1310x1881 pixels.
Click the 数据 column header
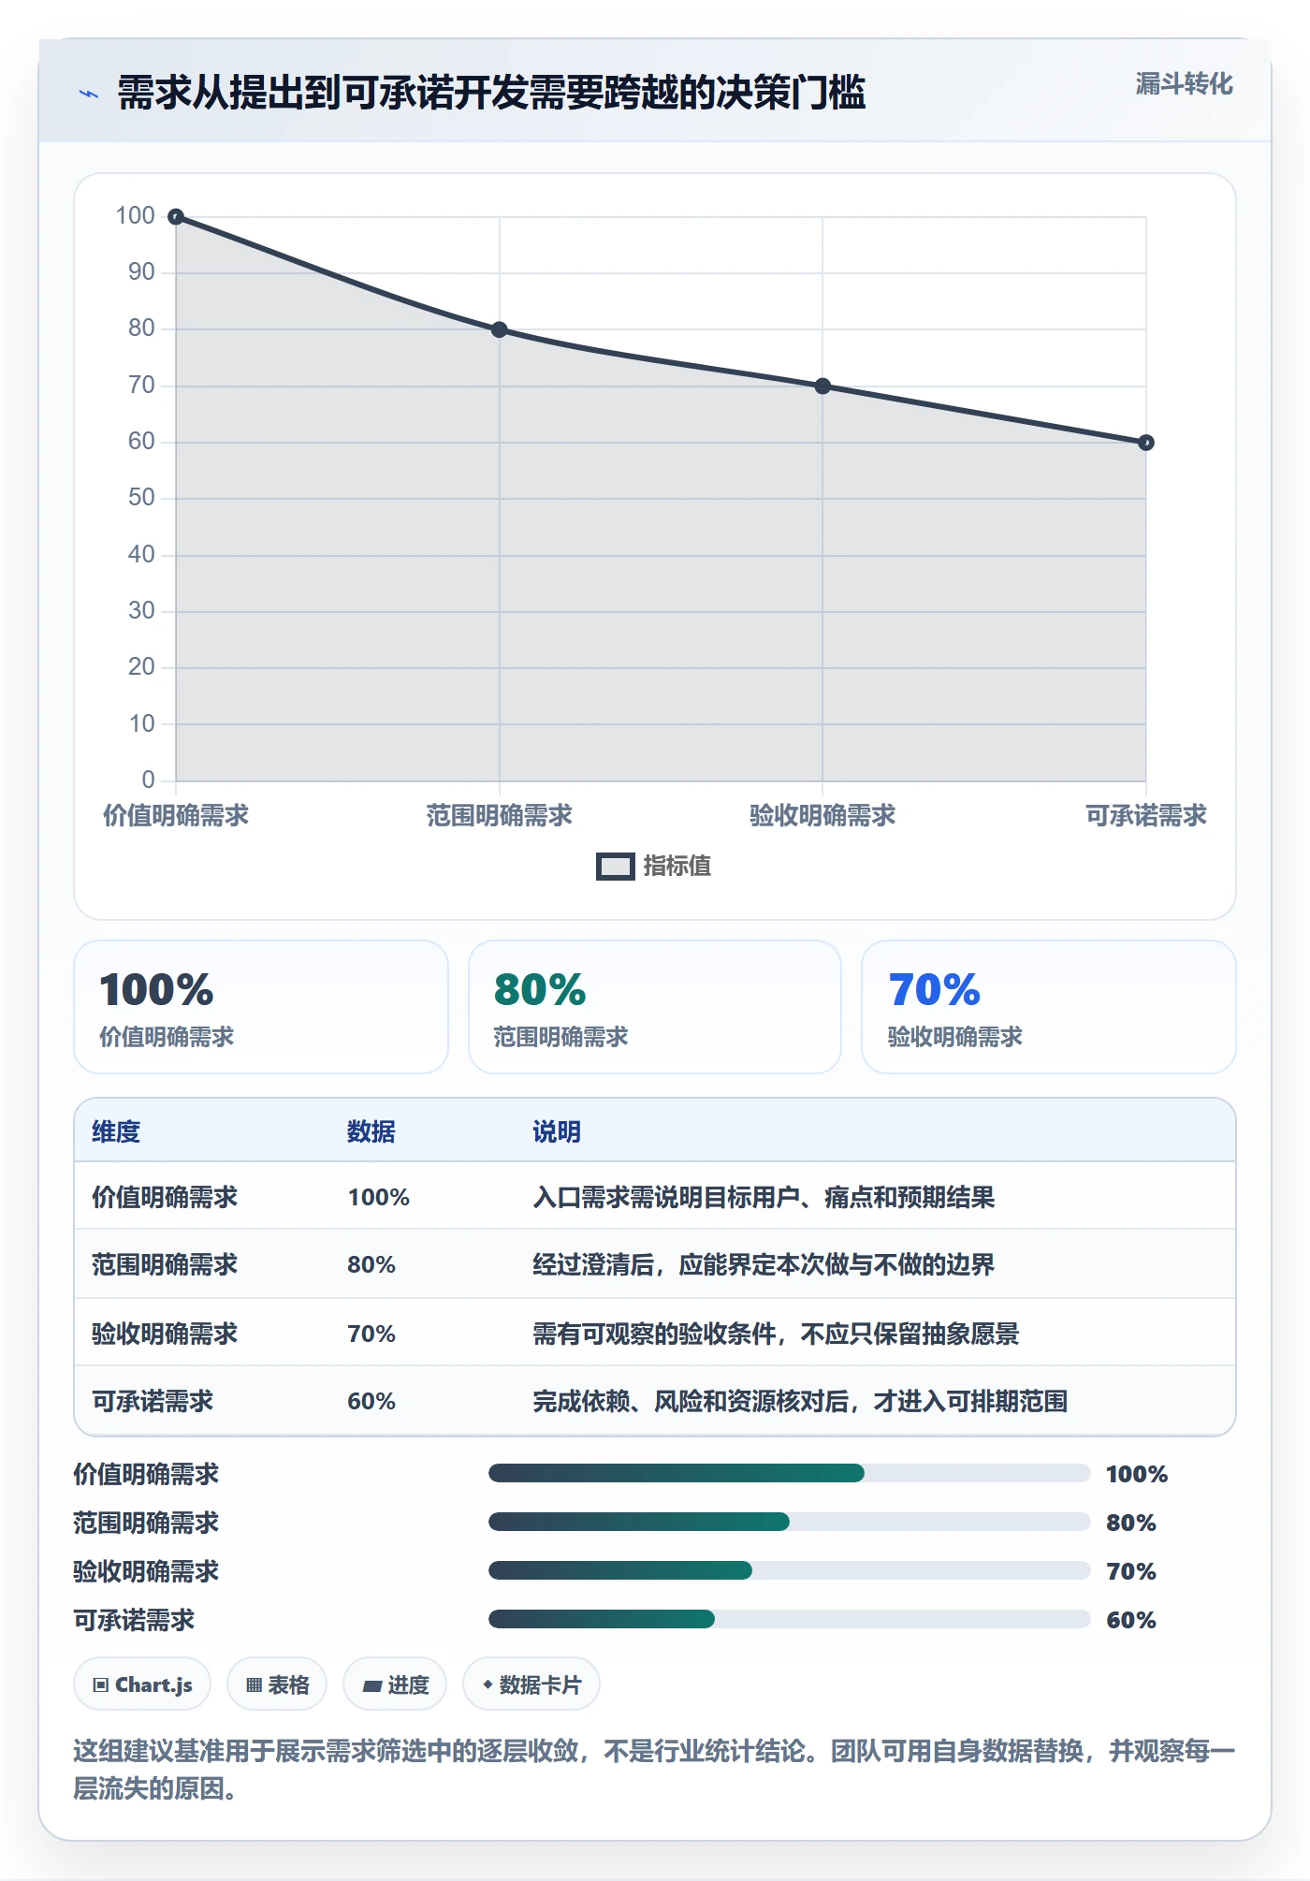coord(371,1131)
